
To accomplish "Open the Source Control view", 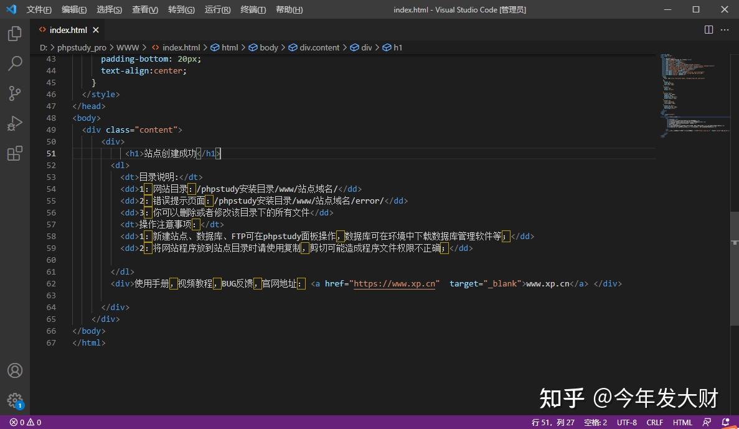I will [x=14, y=93].
